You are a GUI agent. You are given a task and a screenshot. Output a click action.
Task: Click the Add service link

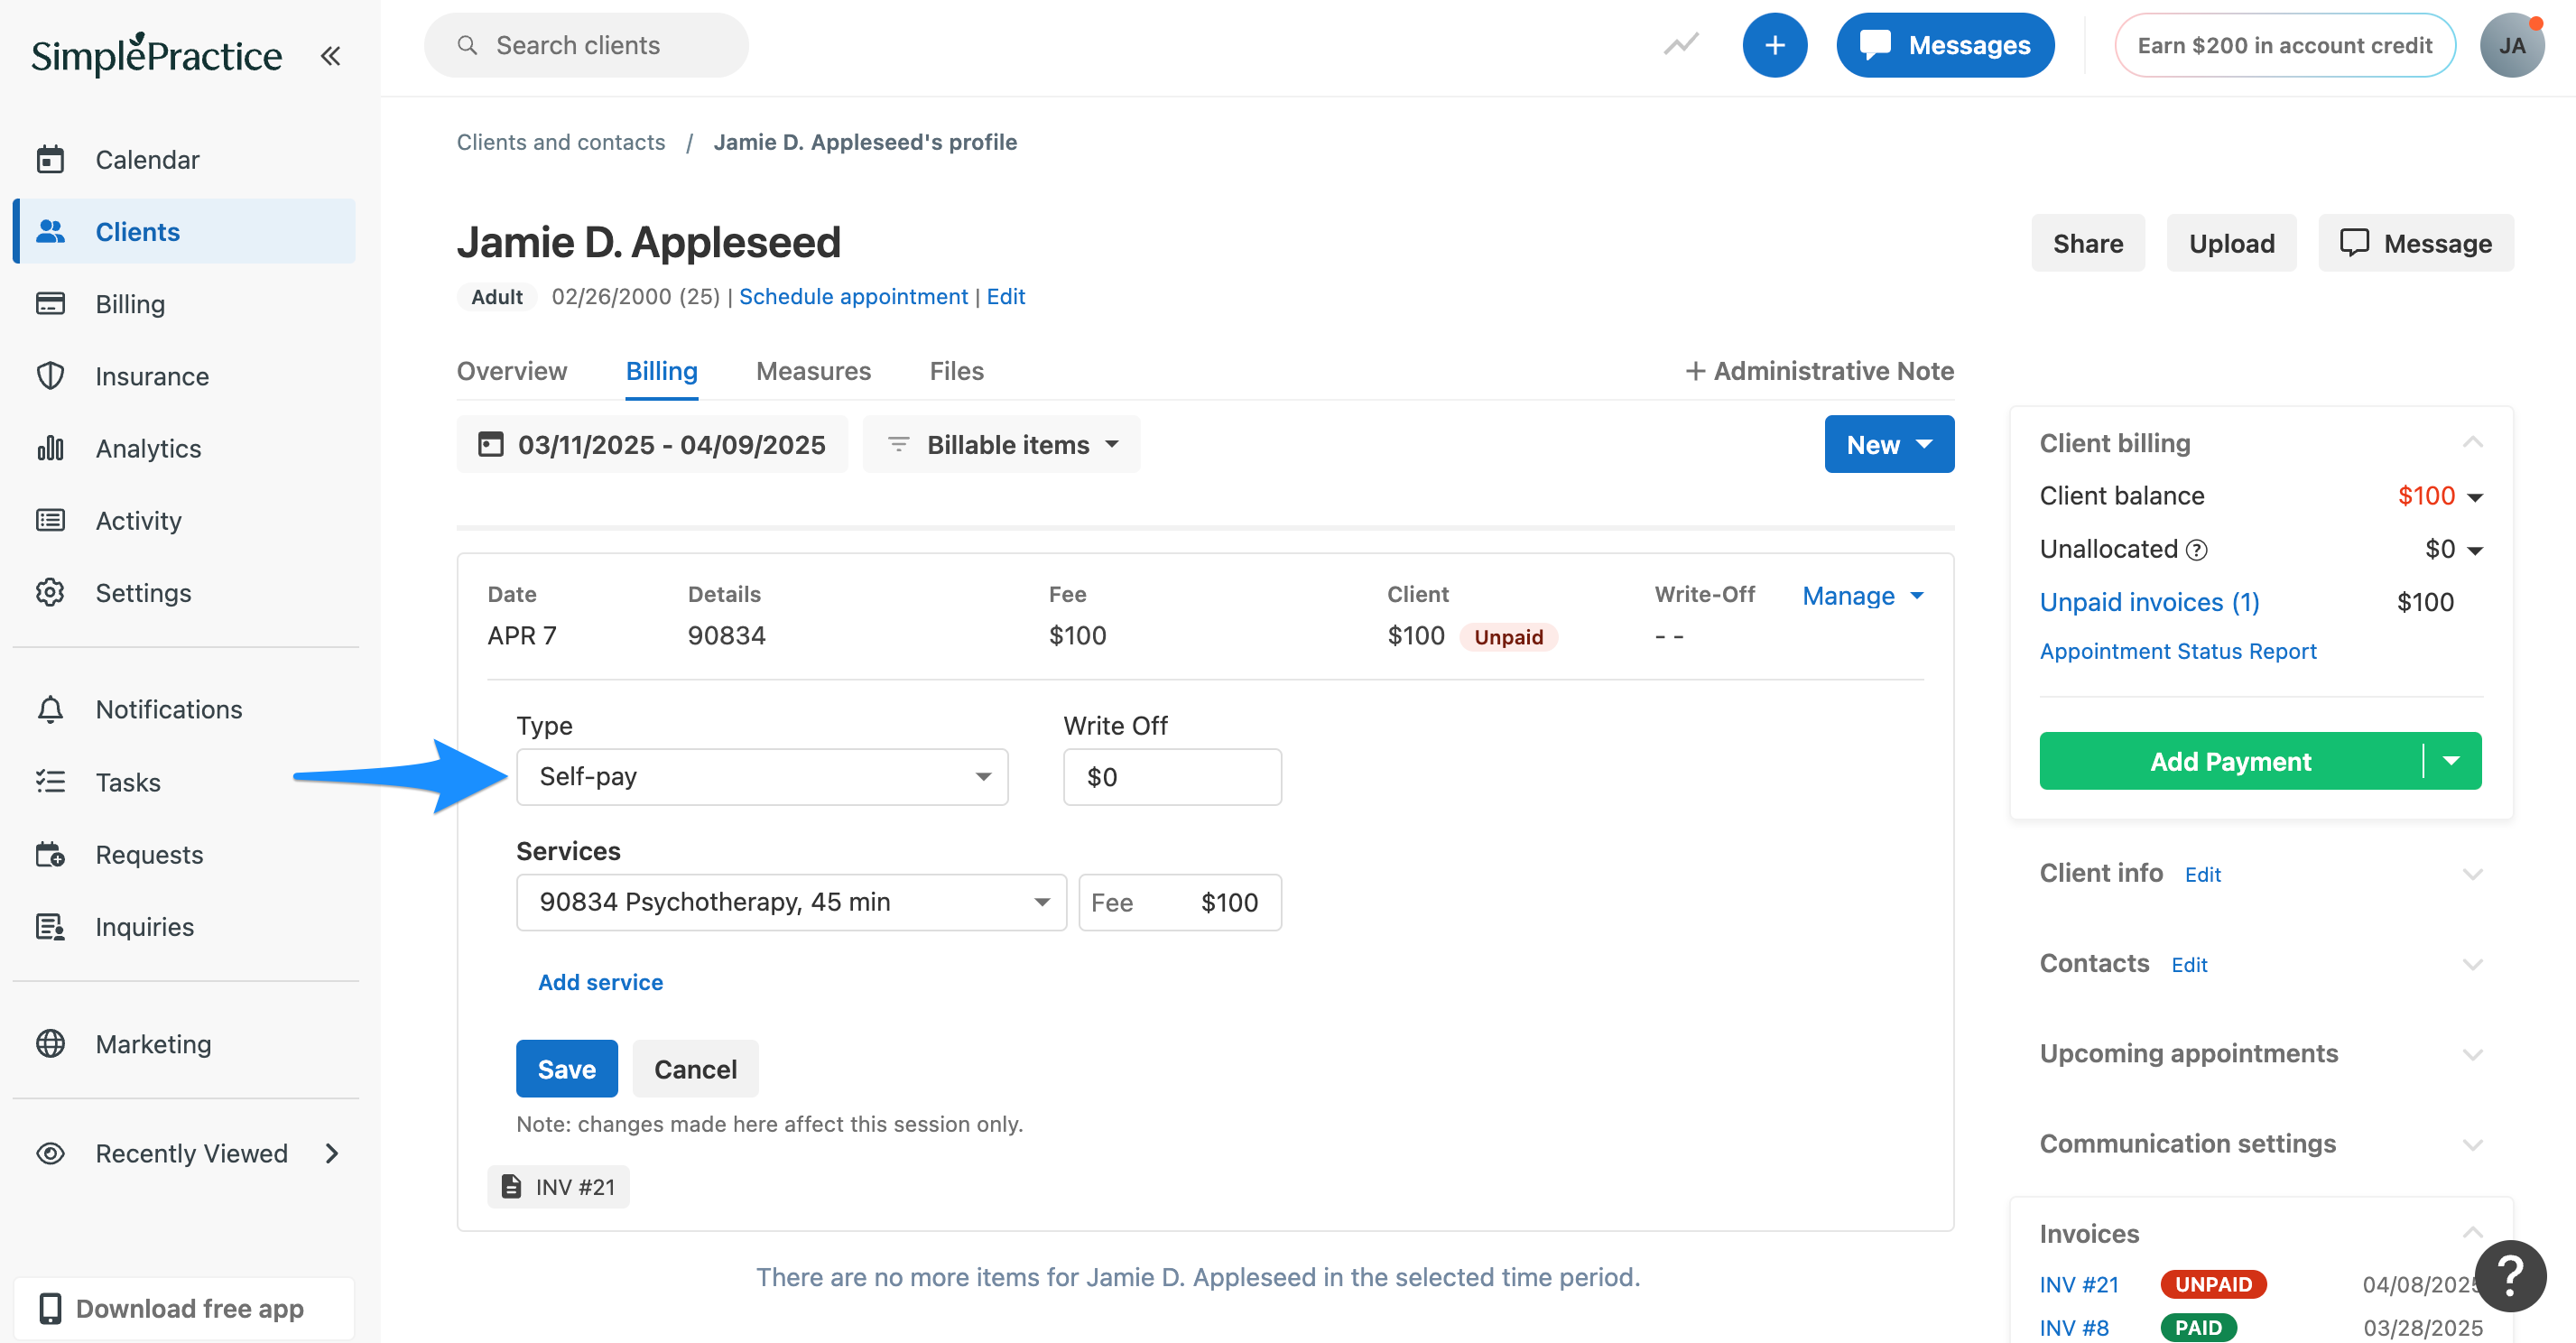point(600,982)
